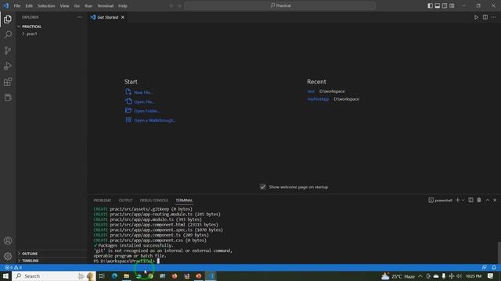Open Microsoft Edge from the taskbar
Image resolution: width=501 pixels, height=281 pixels.
coord(114,276)
